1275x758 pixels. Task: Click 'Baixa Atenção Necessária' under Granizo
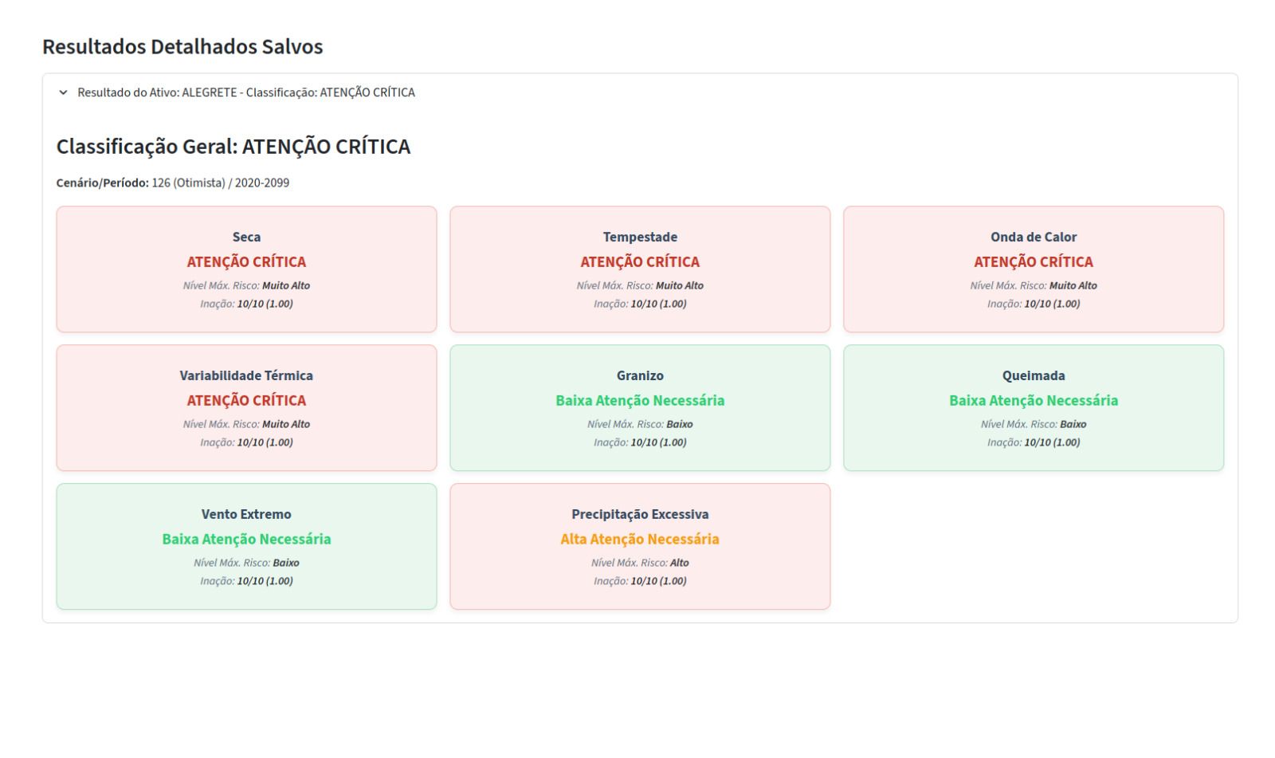point(640,400)
